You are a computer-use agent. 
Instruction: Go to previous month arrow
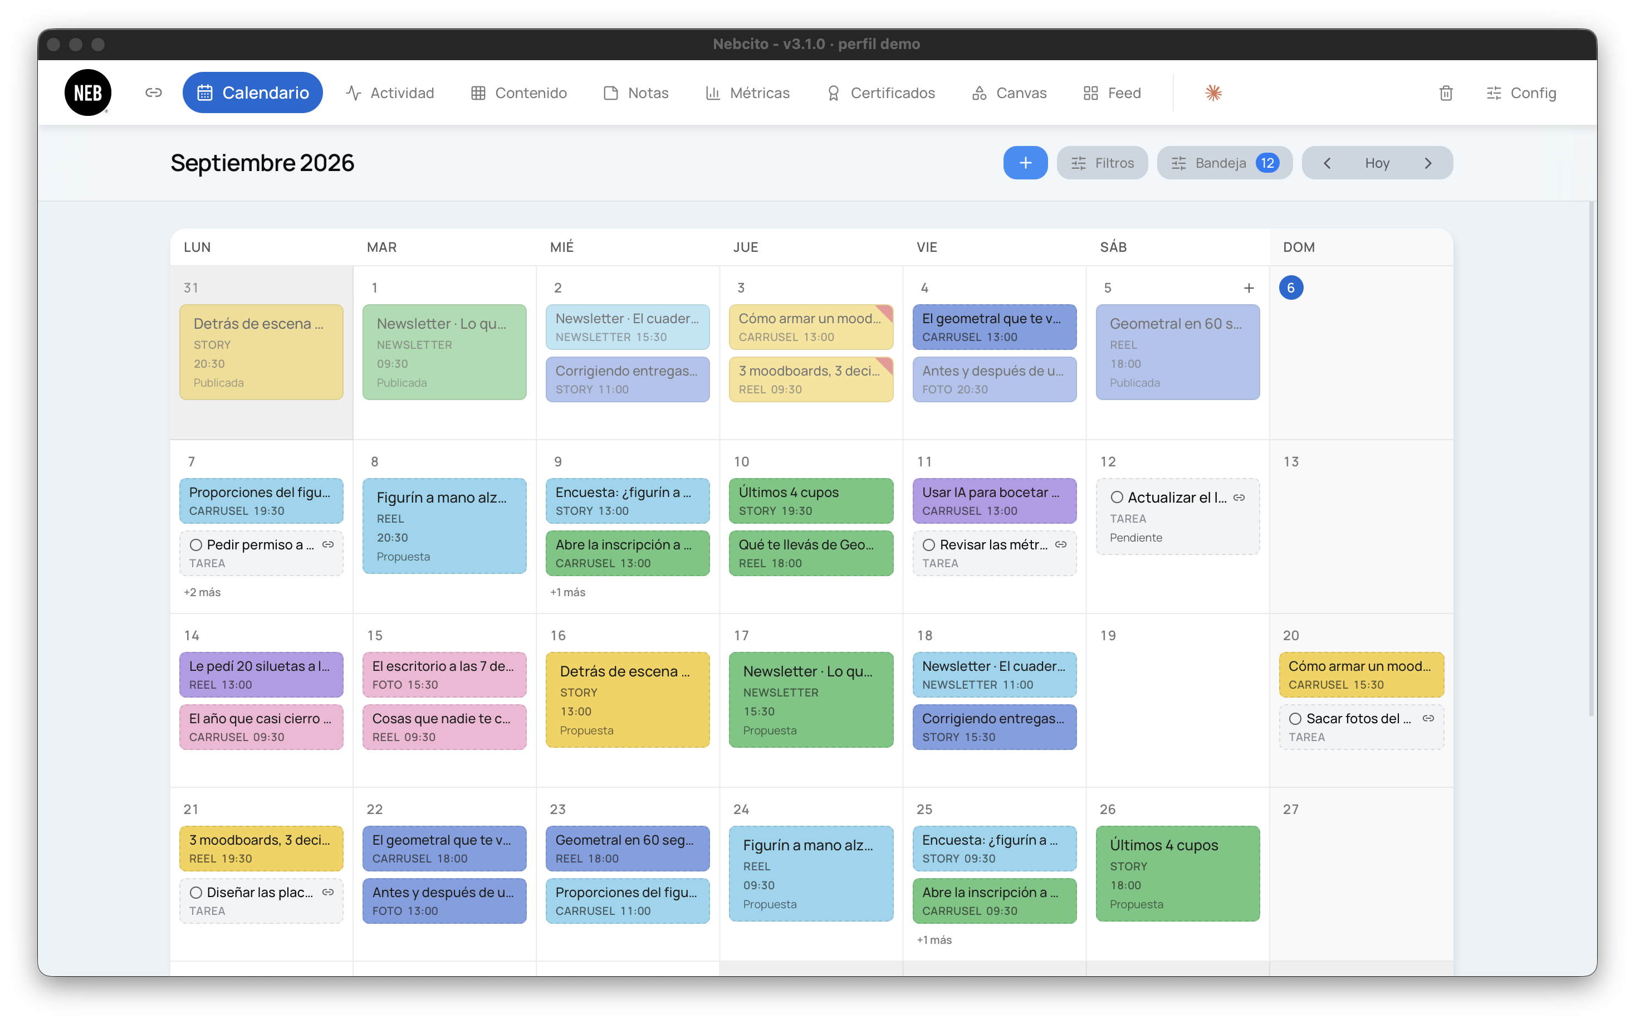coord(1326,163)
